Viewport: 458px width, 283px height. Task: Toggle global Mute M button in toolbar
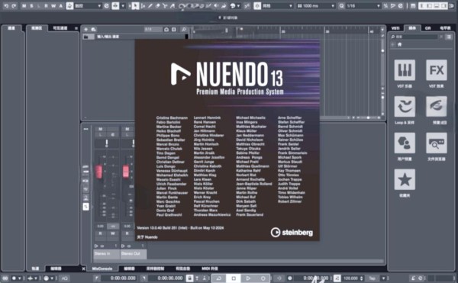click(x=24, y=6)
